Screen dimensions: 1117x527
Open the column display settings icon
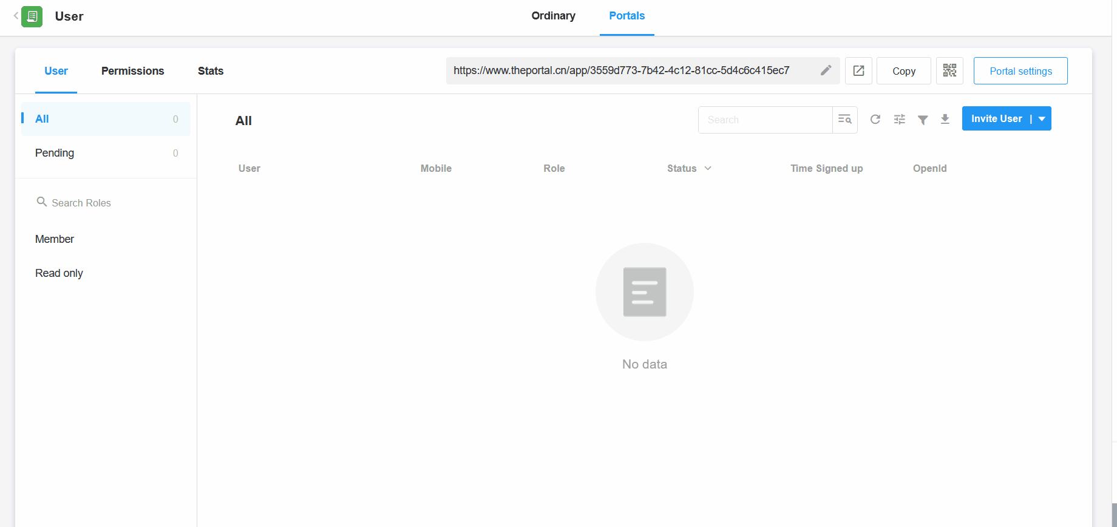pos(899,120)
